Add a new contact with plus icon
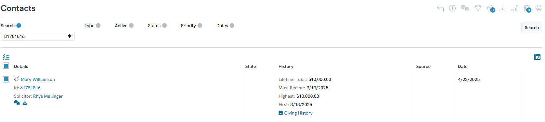The image size is (545, 122). point(452,8)
